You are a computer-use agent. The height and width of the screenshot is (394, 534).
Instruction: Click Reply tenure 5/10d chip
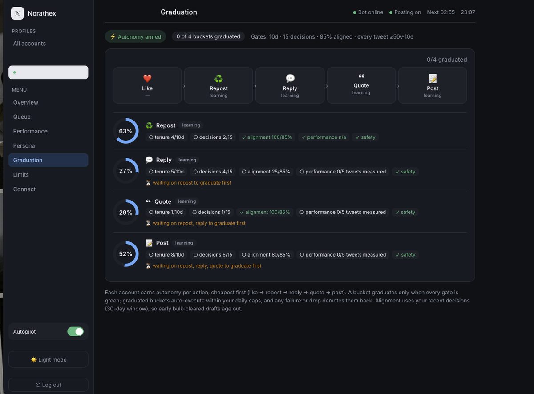click(166, 172)
